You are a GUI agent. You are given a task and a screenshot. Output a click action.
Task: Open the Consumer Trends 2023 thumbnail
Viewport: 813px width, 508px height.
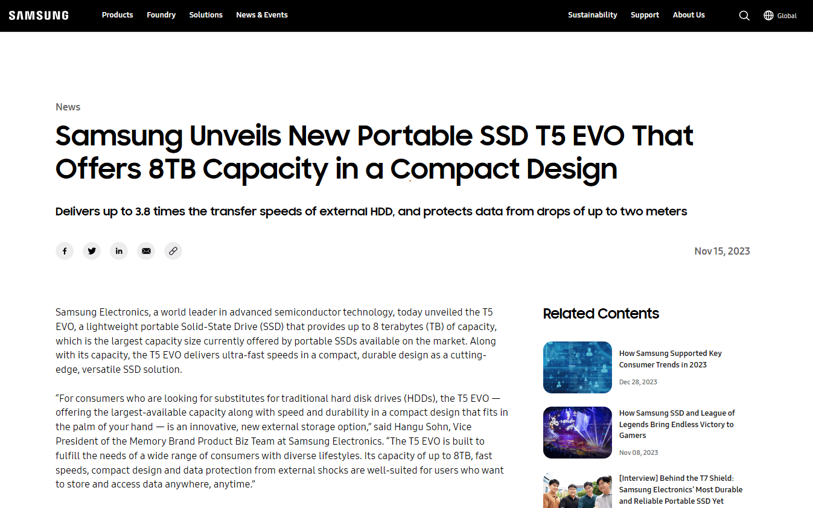pyautogui.click(x=577, y=367)
